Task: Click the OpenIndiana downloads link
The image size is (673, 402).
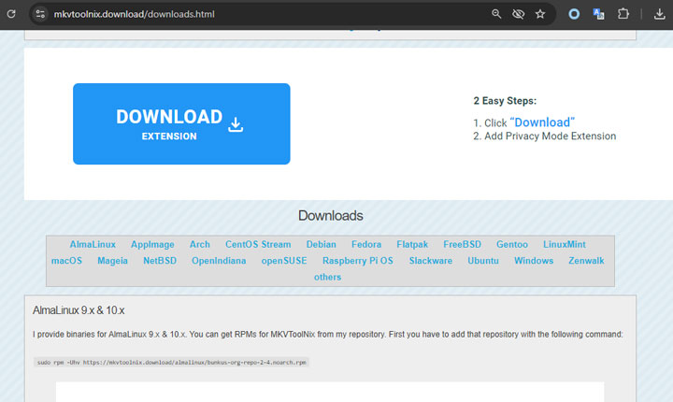Action: pos(219,261)
